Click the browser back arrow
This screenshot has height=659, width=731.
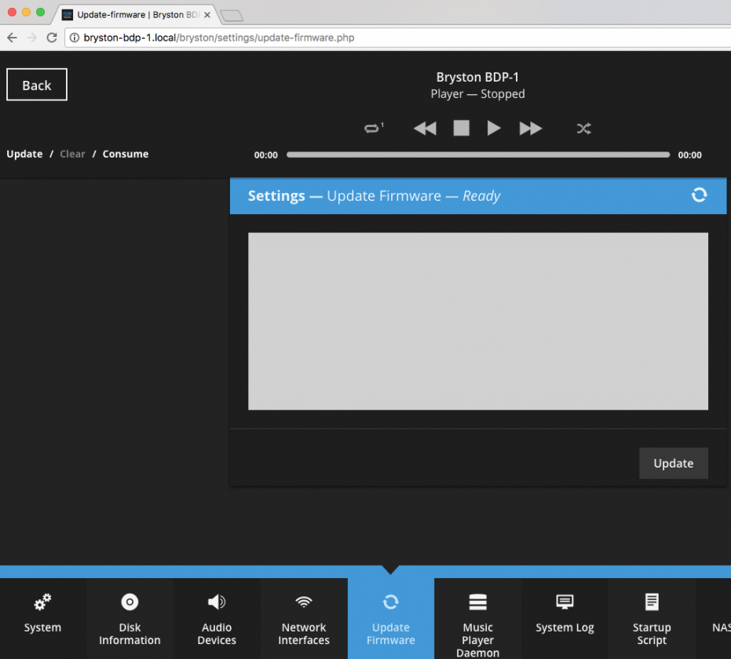click(12, 38)
